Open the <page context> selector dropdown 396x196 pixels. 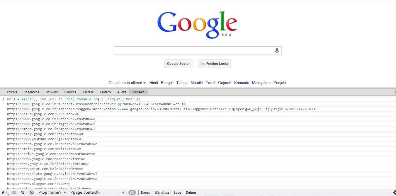pyautogui.click(x=98, y=192)
